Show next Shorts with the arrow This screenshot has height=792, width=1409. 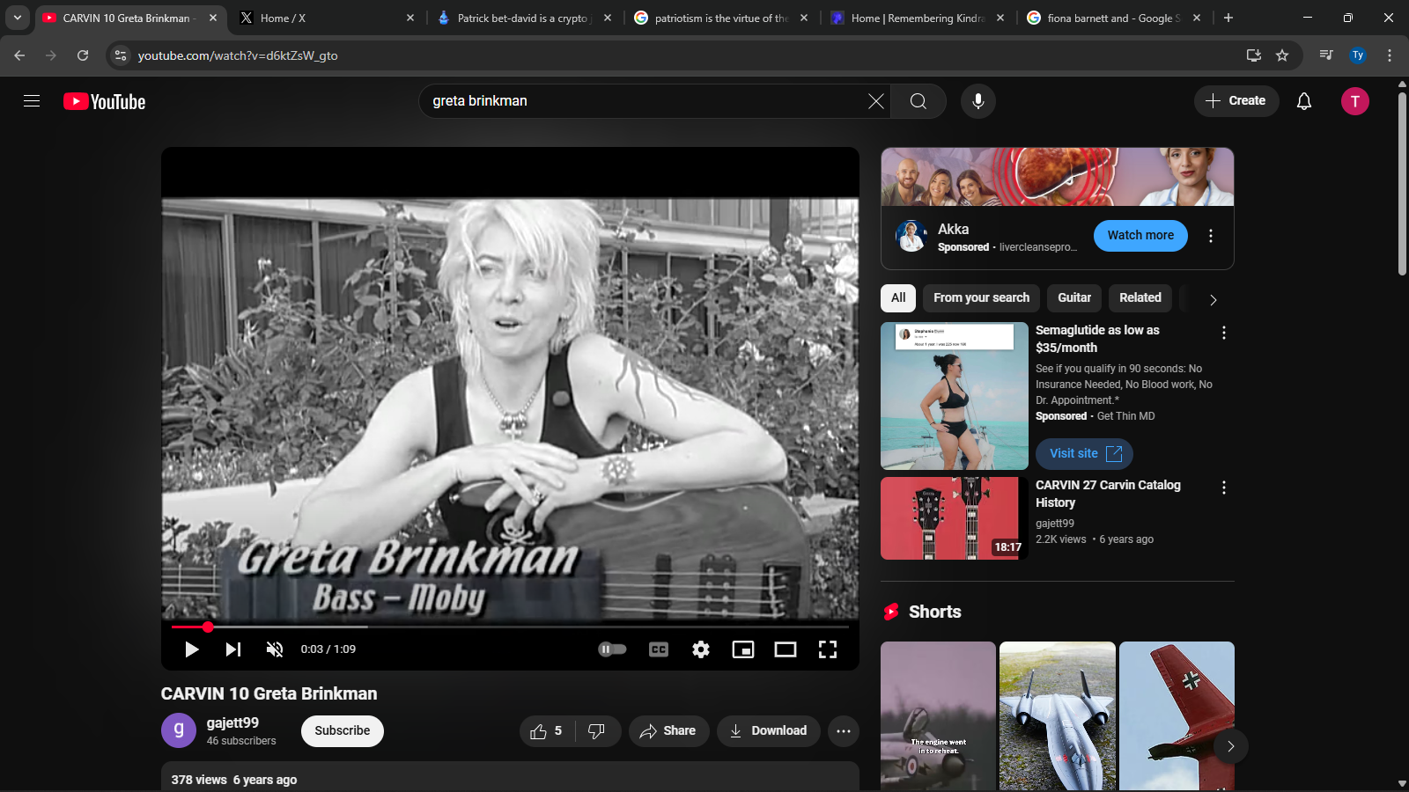click(x=1230, y=746)
